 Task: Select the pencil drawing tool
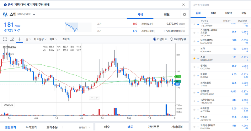tap(12, 39)
